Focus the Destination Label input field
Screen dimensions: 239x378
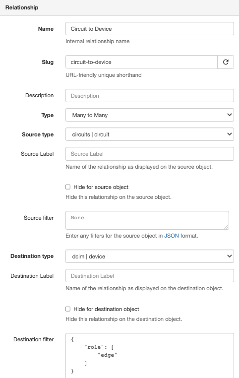point(150,276)
